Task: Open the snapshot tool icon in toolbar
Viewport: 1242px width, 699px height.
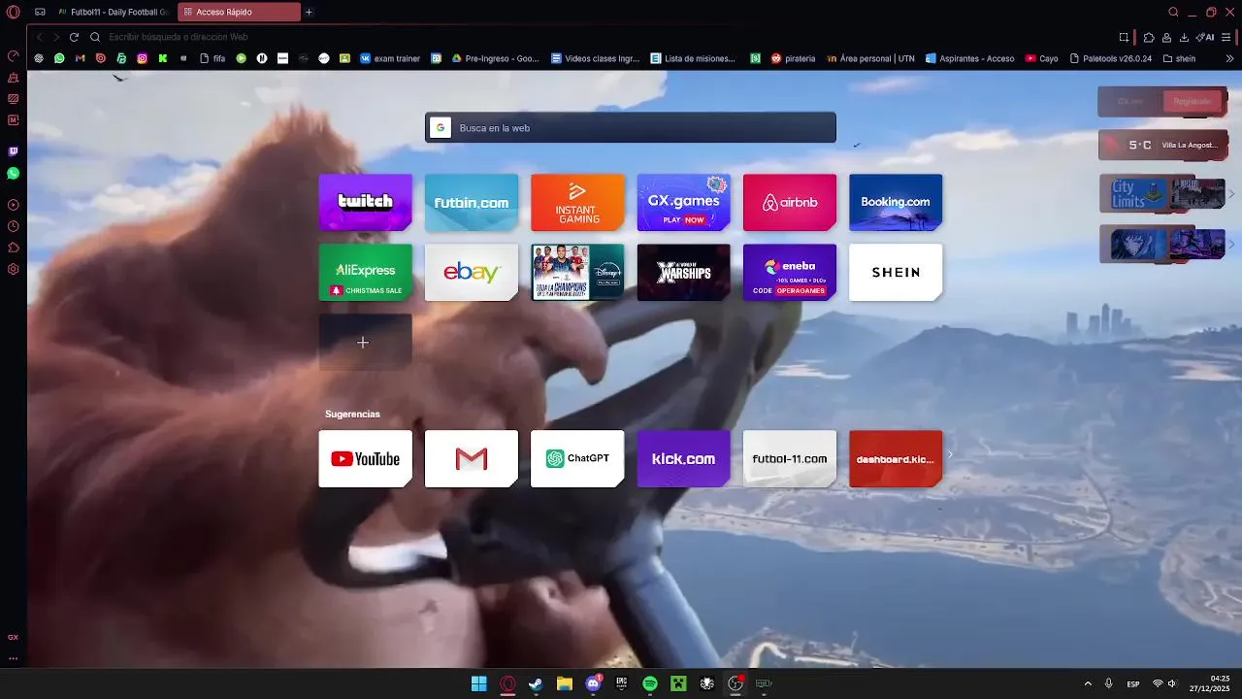Action: coord(1124,37)
